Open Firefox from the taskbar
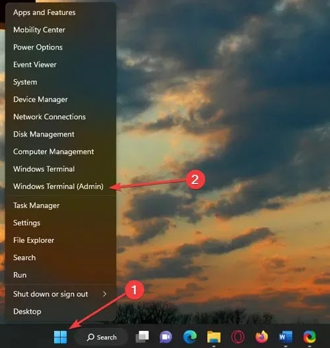Screen dimensions: 330x348 261,337
